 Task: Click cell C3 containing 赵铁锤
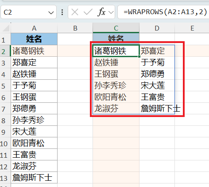[116, 62]
